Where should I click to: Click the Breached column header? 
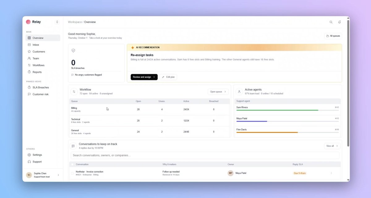click(x=214, y=101)
